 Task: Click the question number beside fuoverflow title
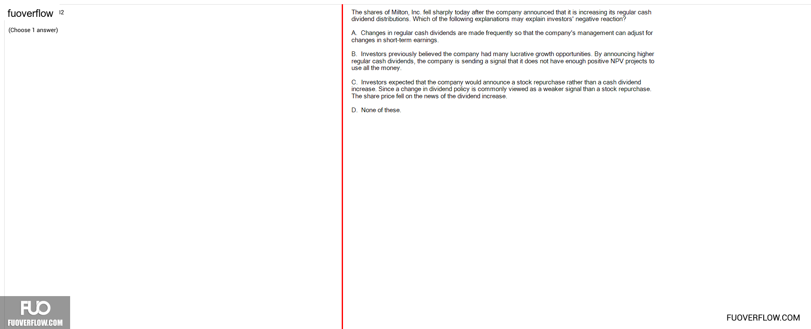(x=62, y=12)
